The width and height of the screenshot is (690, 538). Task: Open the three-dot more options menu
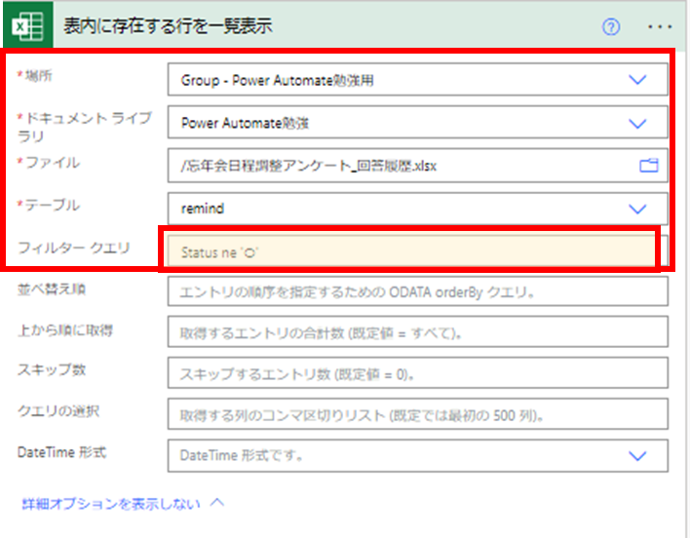tap(660, 27)
